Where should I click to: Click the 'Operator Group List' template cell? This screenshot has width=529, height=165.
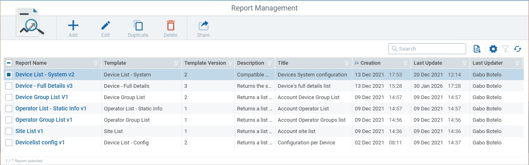tap(127, 120)
